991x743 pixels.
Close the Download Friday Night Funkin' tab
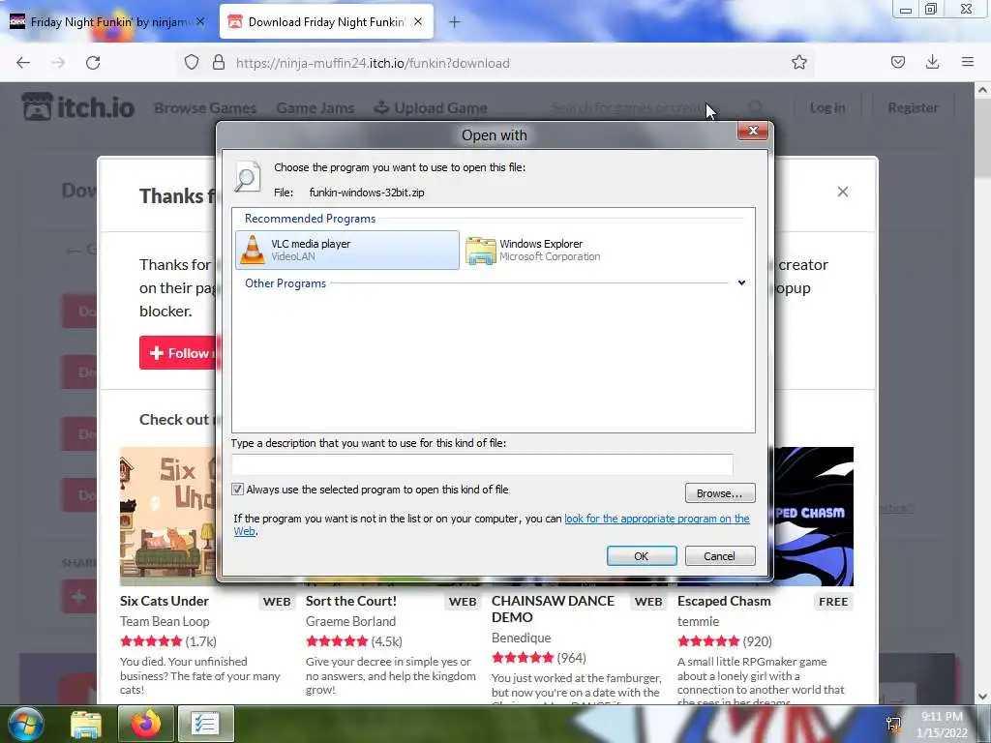[x=418, y=21]
